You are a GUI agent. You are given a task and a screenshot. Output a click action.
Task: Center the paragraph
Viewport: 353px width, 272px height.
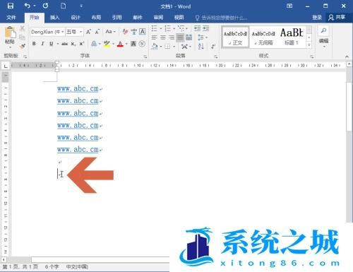(163, 37)
